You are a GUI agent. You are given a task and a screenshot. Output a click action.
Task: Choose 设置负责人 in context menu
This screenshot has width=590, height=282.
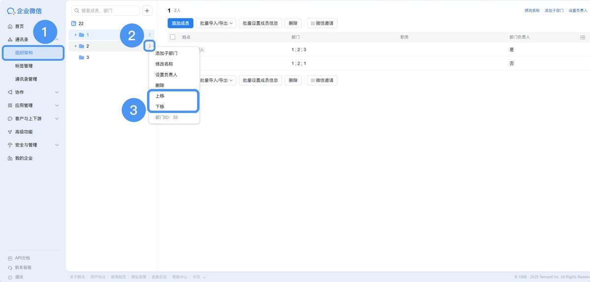click(167, 75)
